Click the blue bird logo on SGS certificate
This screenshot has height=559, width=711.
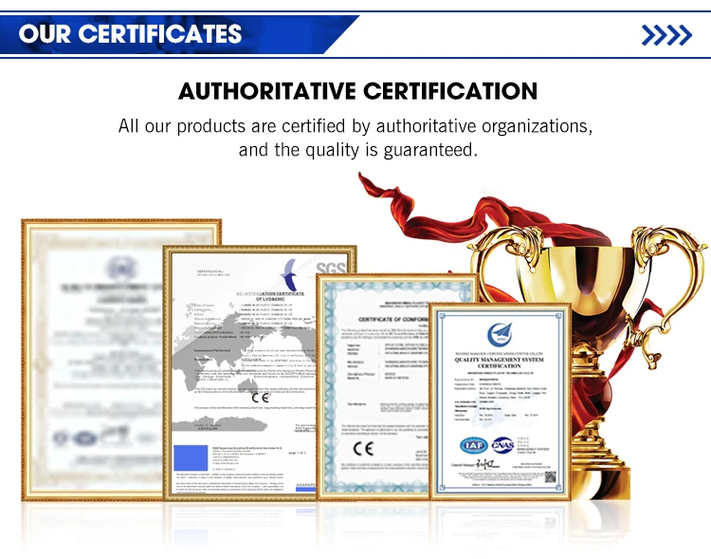pos(289,274)
